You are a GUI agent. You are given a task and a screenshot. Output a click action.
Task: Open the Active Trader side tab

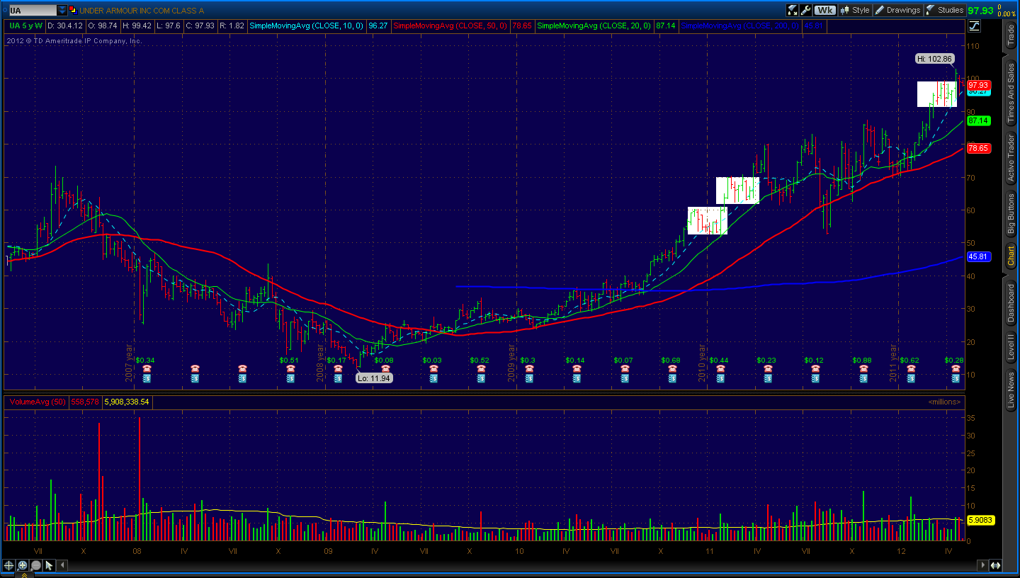click(x=1011, y=159)
